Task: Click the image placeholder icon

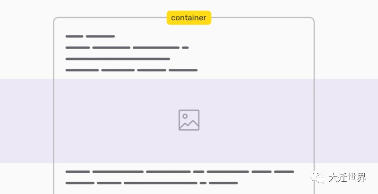Action: [189, 120]
